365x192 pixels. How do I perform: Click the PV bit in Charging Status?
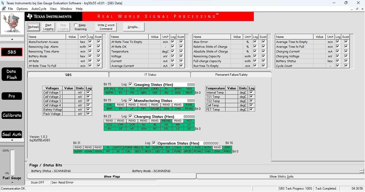109,129
